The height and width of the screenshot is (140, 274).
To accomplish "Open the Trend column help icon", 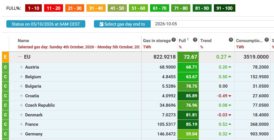I will coord(231,40).
